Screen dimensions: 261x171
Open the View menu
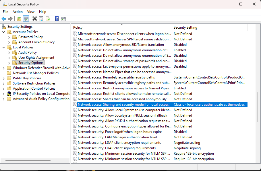point(31,12)
